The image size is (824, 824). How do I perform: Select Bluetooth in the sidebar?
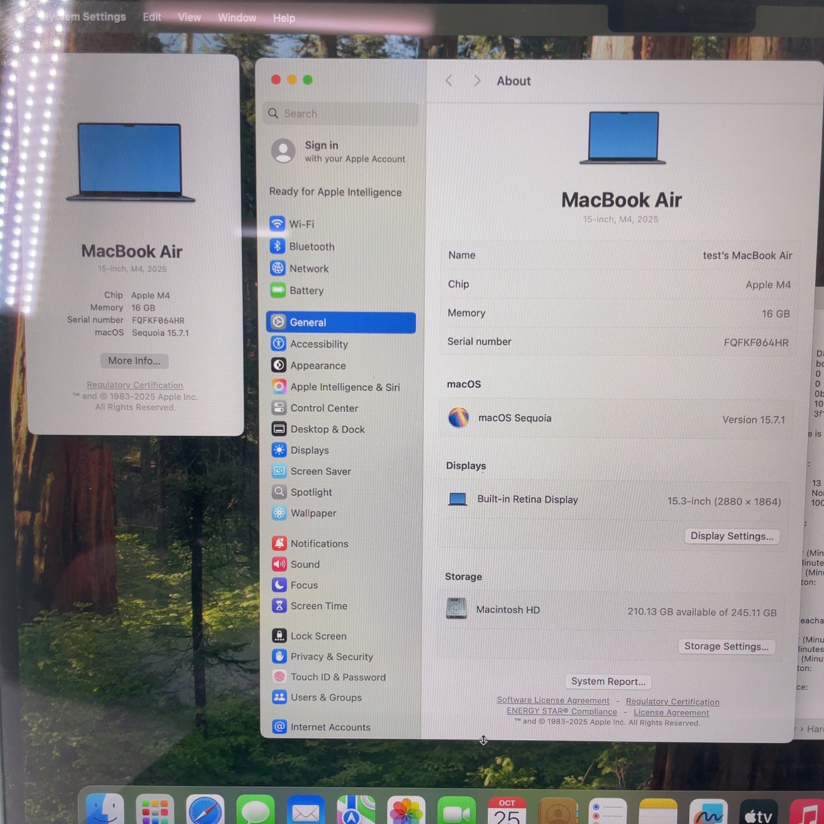coord(311,247)
